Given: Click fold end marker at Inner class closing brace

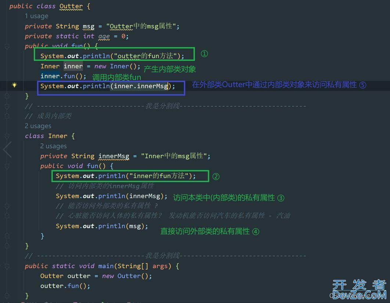Looking at the screenshot, I should pyautogui.click(x=7, y=246).
